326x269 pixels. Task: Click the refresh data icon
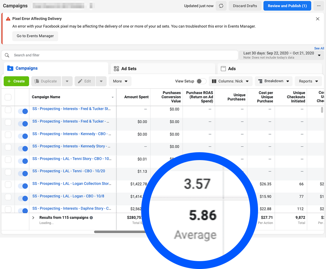[x=221, y=6]
